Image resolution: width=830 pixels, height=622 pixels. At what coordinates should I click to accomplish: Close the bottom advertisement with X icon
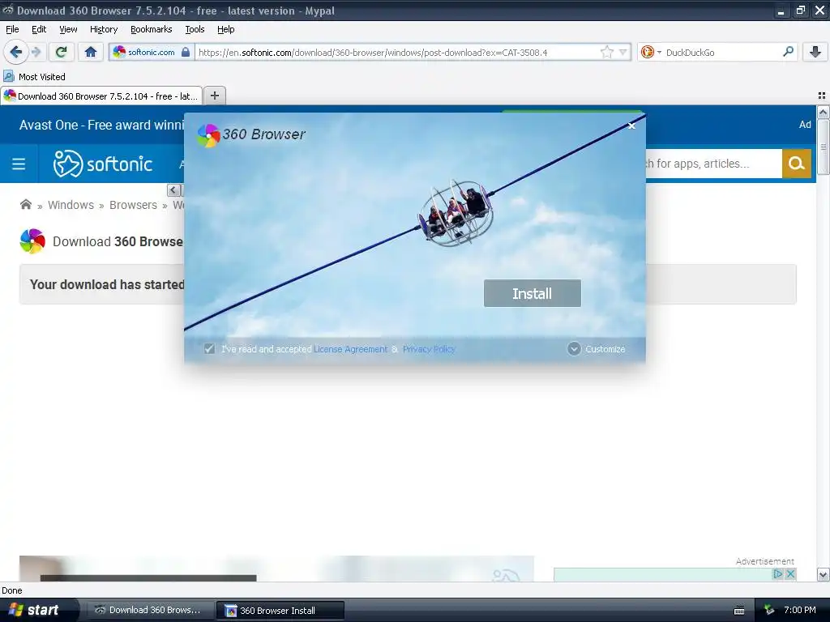click(x=790, y=574)
